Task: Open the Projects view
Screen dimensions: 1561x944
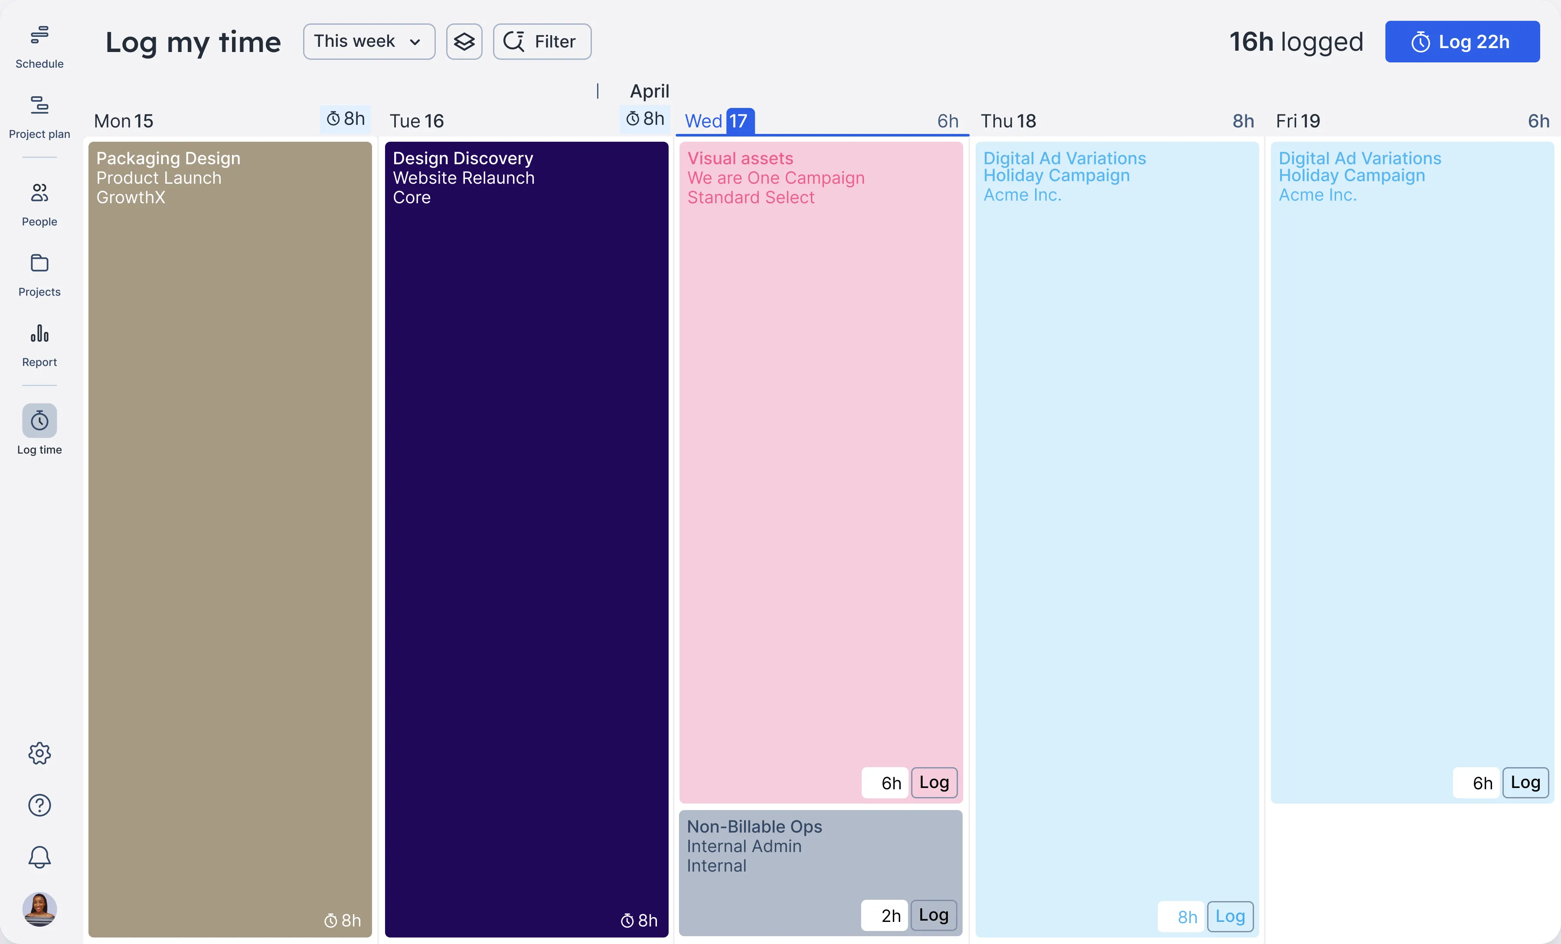Action: 39,273
